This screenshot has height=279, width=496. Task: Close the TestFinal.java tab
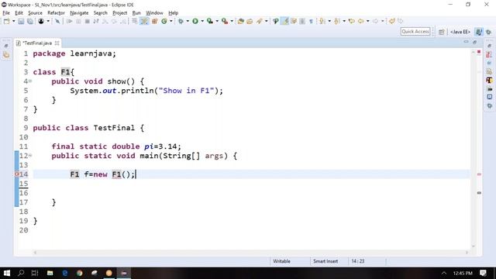coord(57,43)
